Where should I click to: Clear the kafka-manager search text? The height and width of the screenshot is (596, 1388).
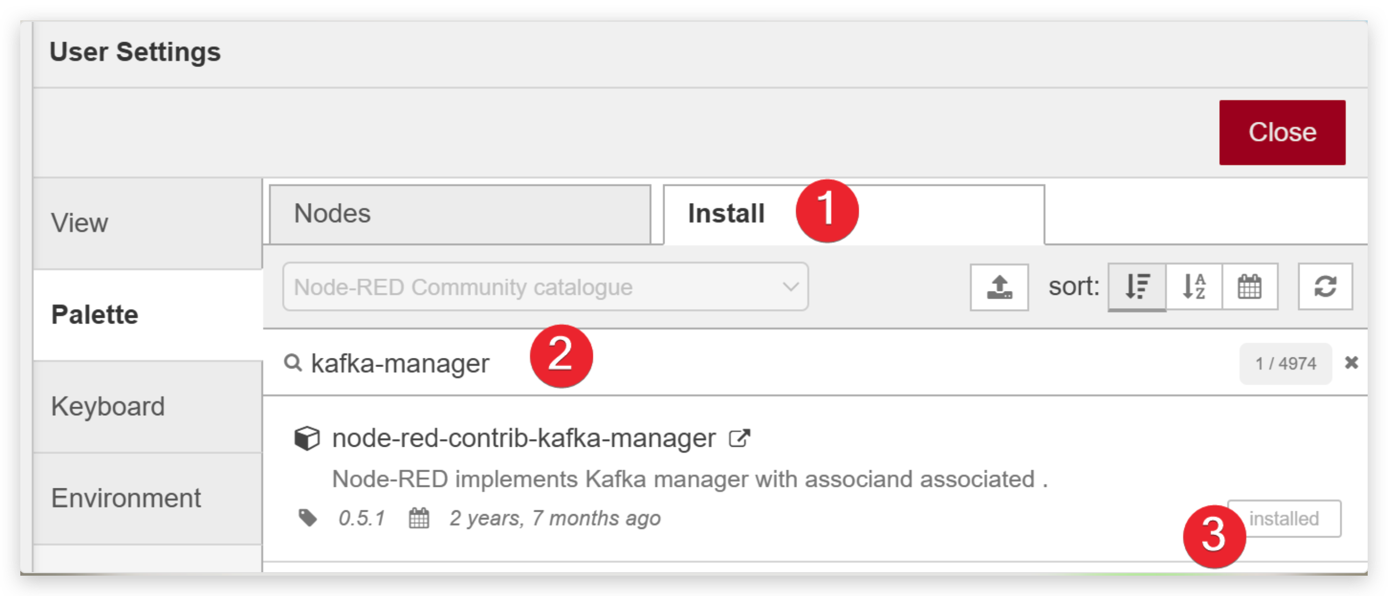pos(1351,363)
